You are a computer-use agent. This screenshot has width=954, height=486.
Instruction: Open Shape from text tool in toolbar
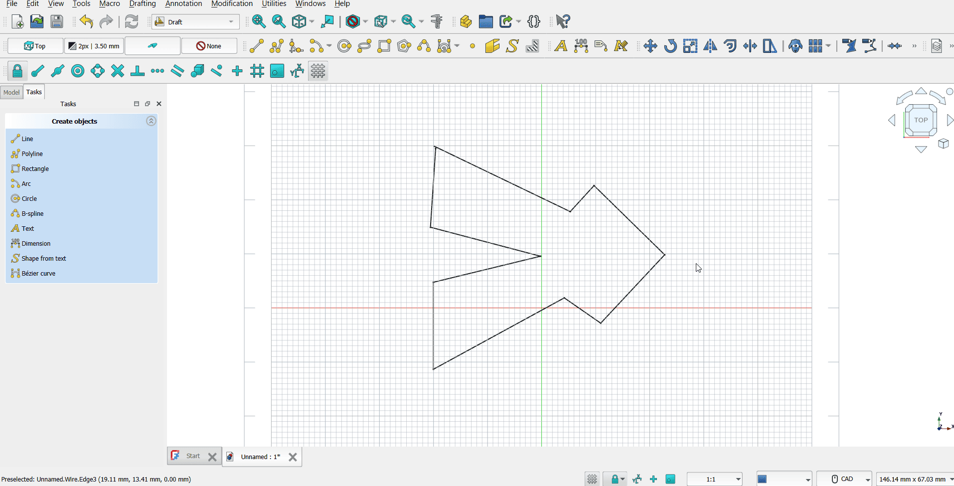(x=512, y=46)
